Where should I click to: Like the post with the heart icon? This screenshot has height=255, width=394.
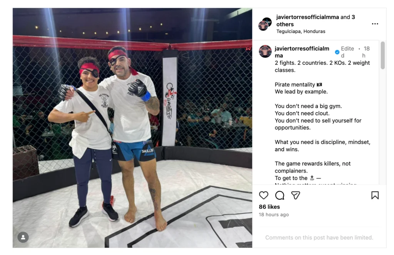pyautogui.click(x=264, y=195)
